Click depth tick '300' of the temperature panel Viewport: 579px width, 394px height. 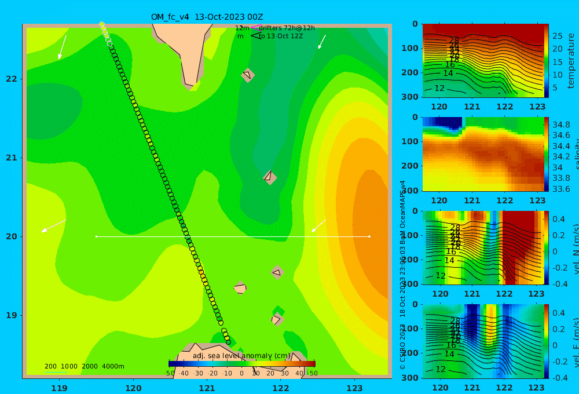[x=410, y=97]
